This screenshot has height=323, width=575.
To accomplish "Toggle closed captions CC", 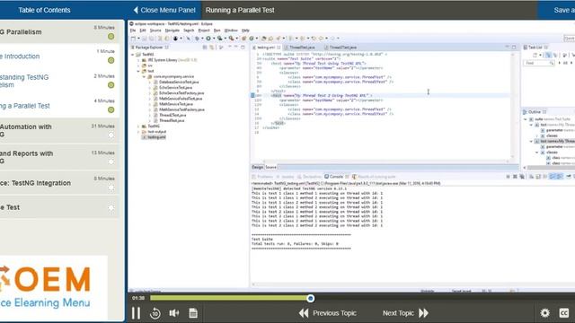I will tap(564, 313).
